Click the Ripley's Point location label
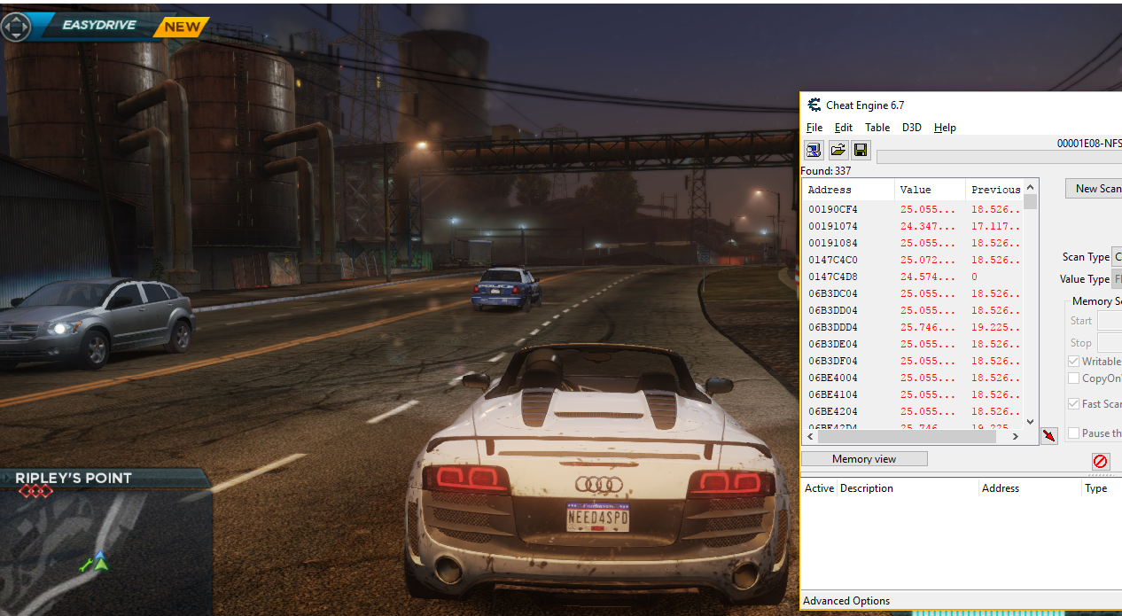1122x616 pixels. [74, 479]
